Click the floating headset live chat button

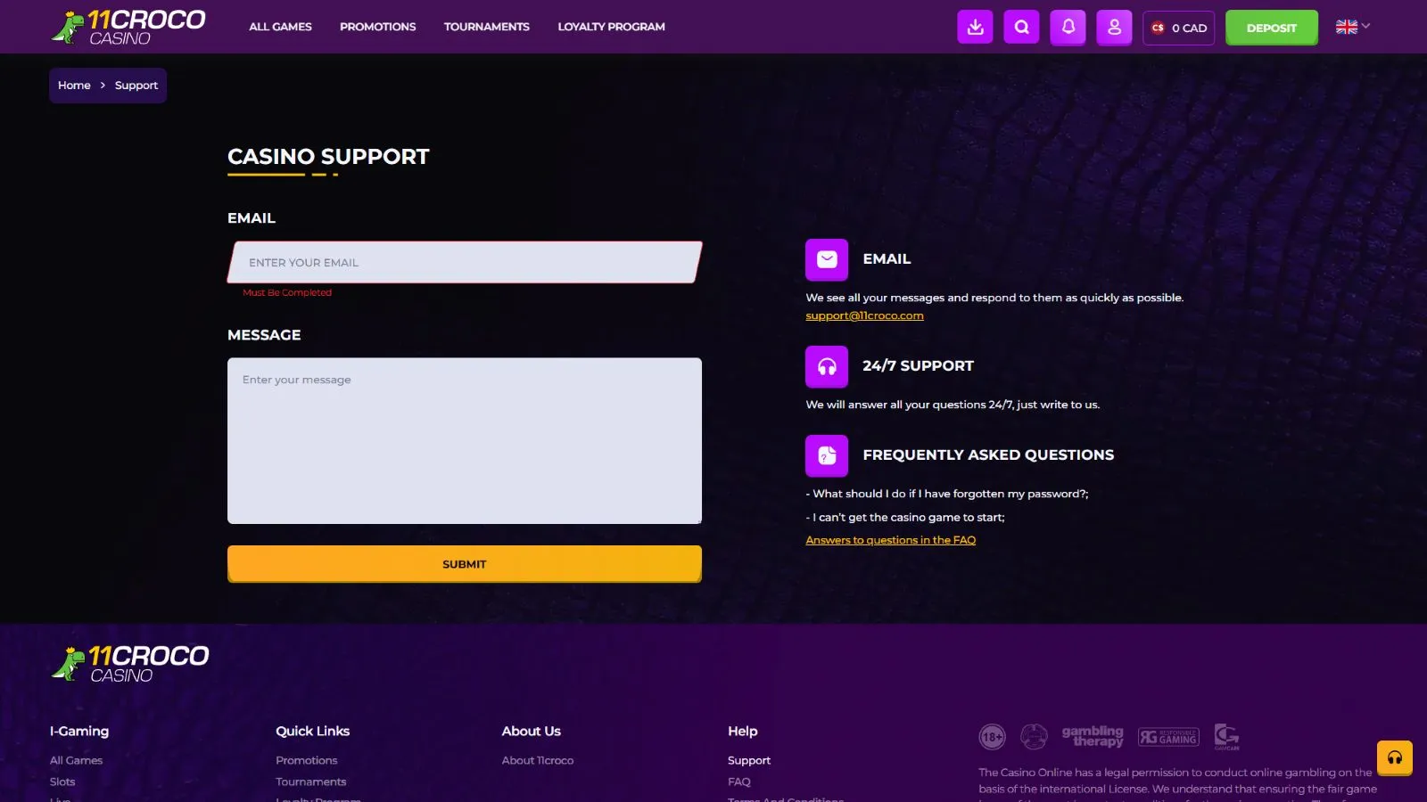[x=1394, y=758]
